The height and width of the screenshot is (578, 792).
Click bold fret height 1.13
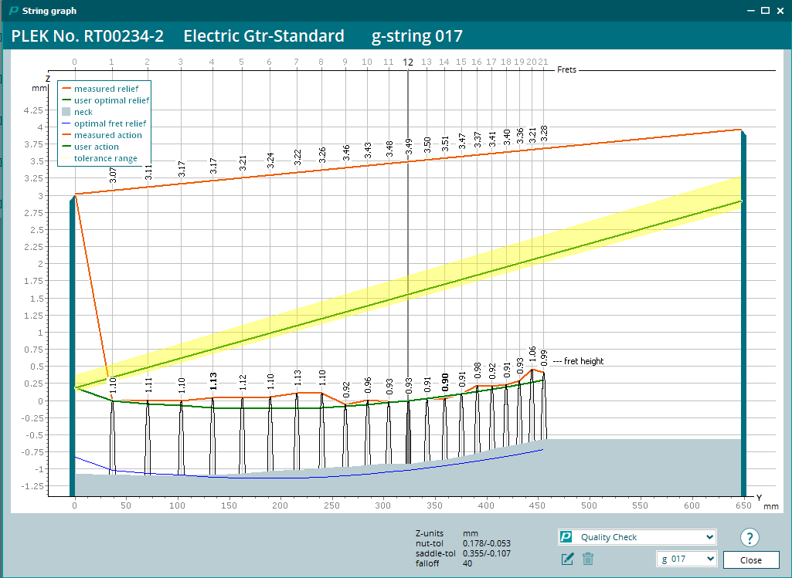tap(213, 380)
